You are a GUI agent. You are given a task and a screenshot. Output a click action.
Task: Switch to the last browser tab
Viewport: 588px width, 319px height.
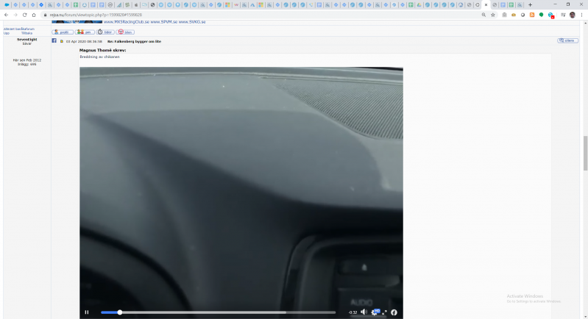520,5
